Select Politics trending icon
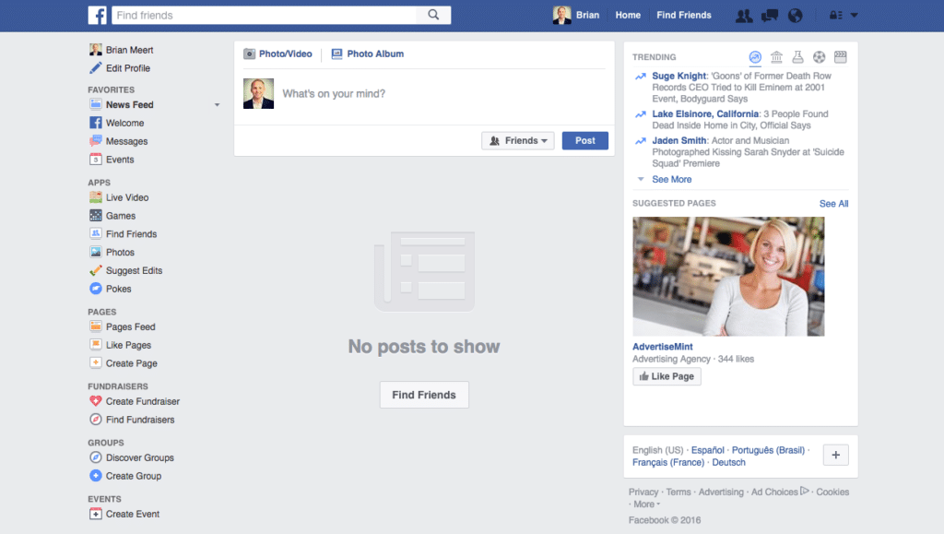 (776, 57)
